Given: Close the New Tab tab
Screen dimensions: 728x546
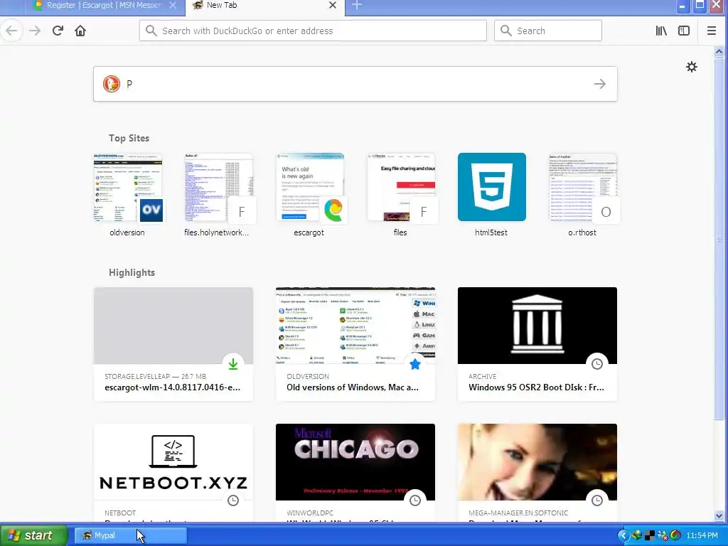Looking at the screenshot, I should 333,6.
